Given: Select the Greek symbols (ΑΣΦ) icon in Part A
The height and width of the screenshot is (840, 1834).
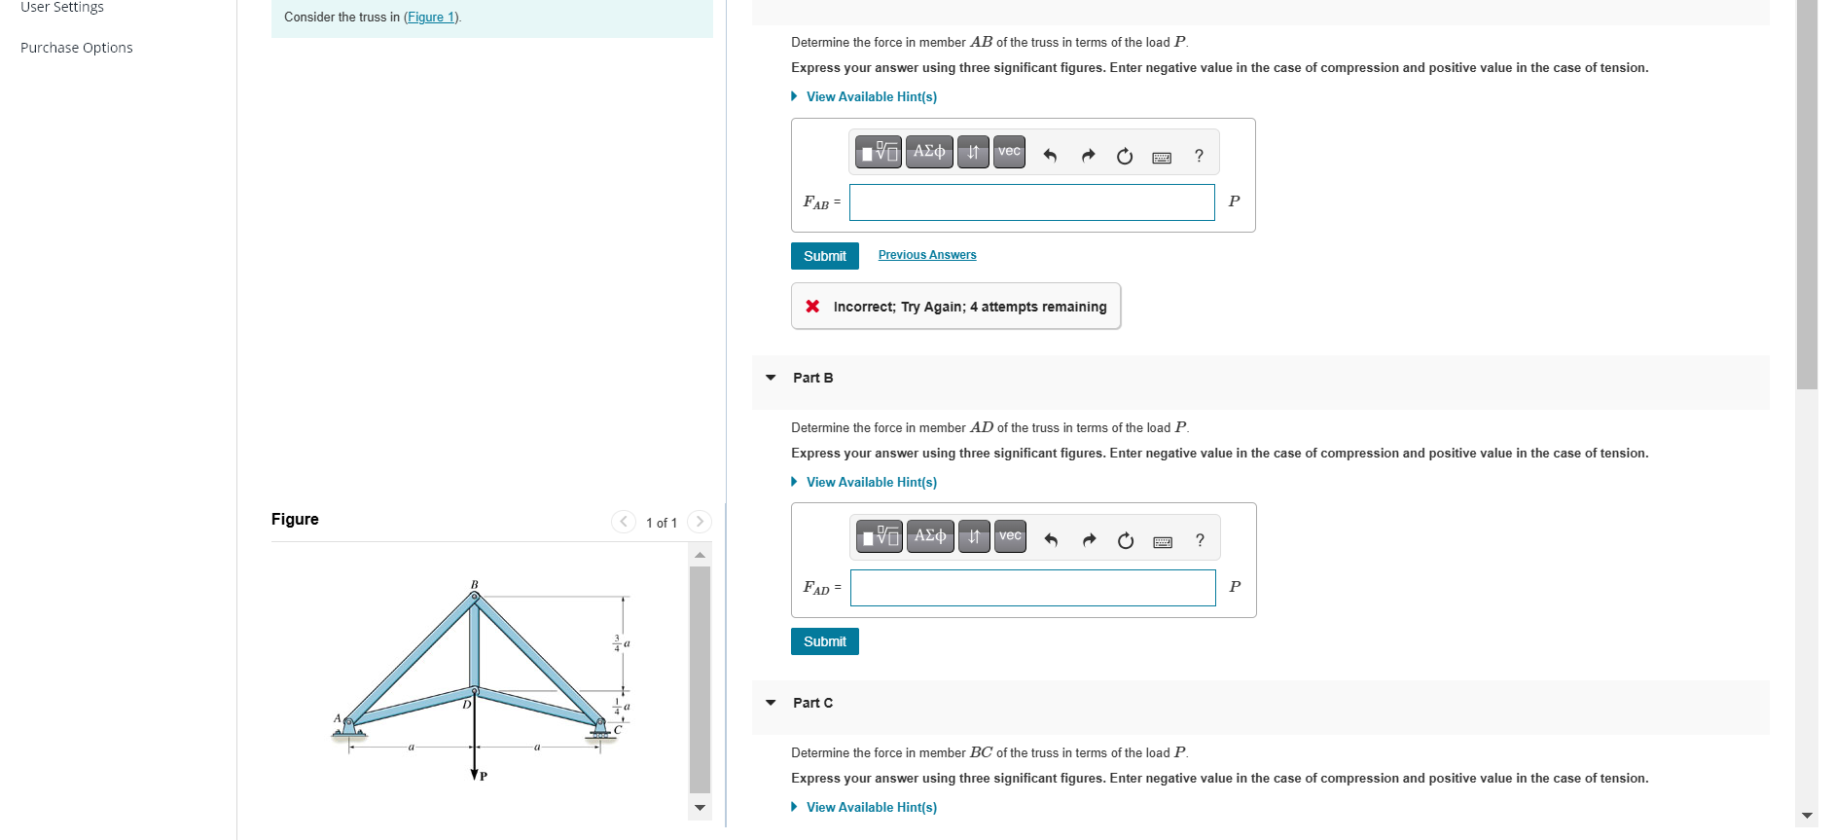Looking at the screenshot, I should point(928,152).
